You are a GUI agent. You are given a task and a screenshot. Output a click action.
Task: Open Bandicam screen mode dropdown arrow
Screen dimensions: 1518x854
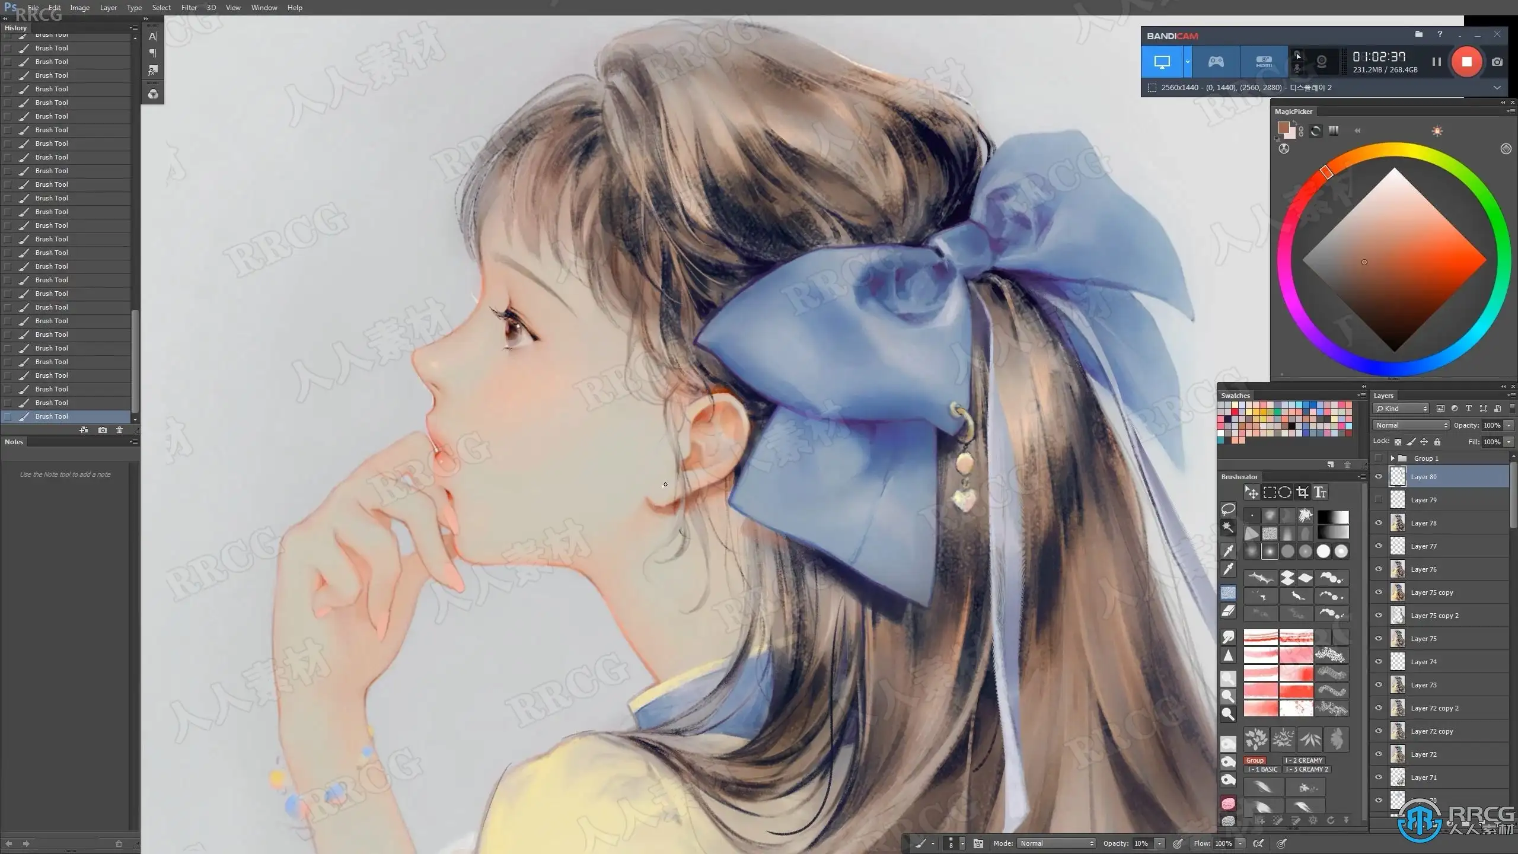[1187, 62]
